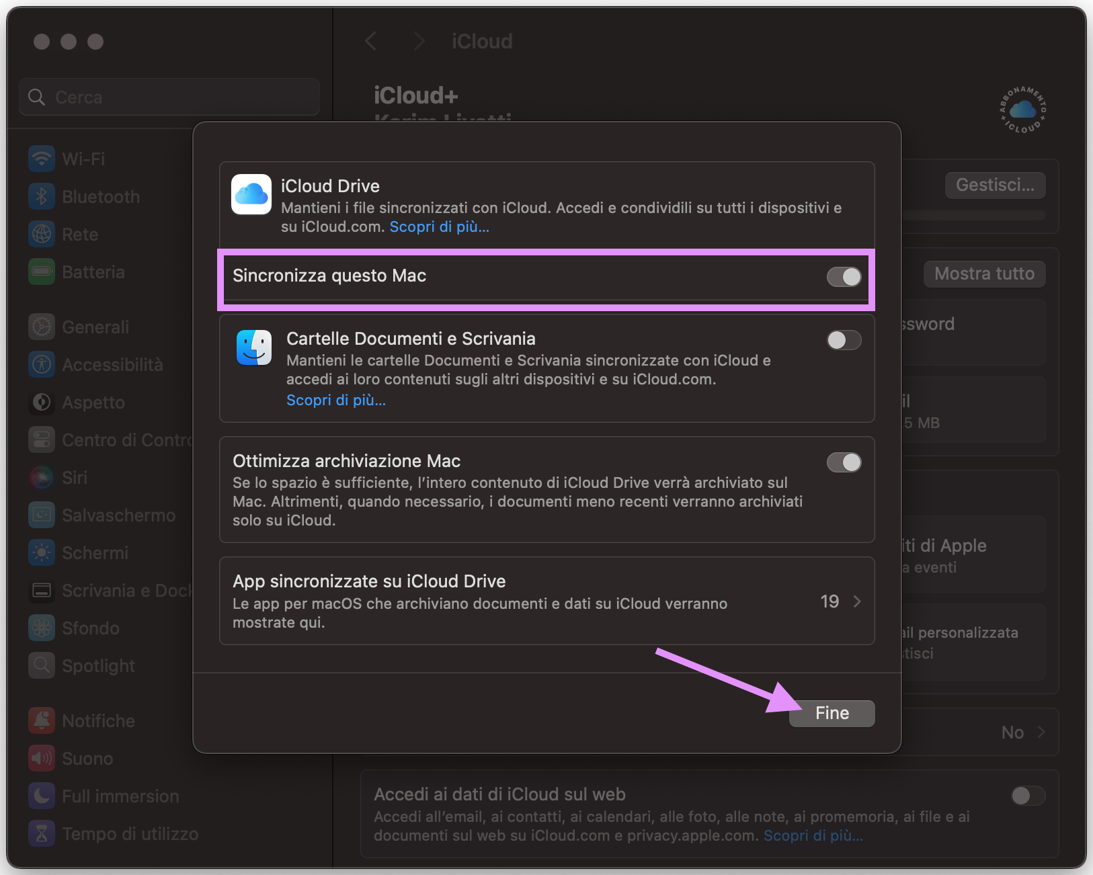Click the Finder icon beside Cartelle Documenti

pos(253,347)
